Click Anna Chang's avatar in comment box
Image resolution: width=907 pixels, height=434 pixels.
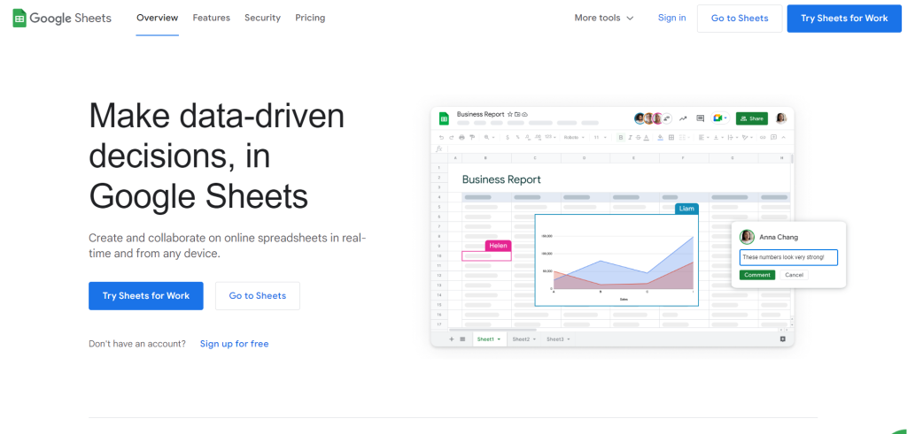click(x=747, y=237)
